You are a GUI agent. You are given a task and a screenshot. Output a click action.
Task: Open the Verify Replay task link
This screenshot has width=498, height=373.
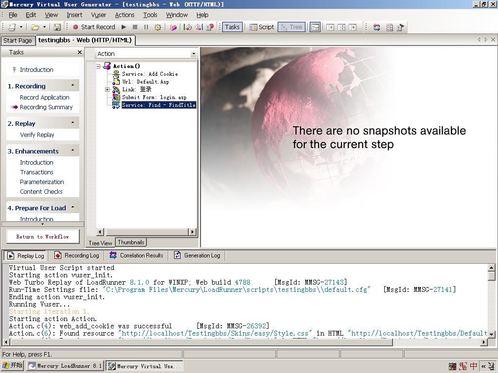click(37, 135)
